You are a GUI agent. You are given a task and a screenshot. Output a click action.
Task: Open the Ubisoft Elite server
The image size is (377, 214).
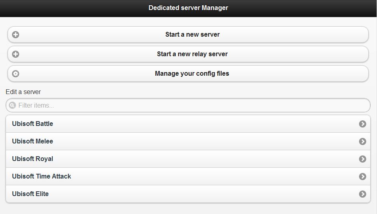tap(188, 194)
